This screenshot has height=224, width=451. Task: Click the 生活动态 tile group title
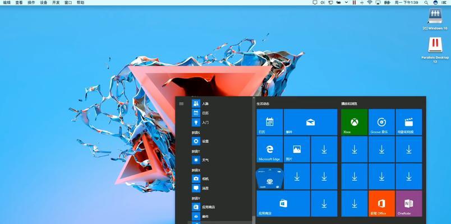263,104
